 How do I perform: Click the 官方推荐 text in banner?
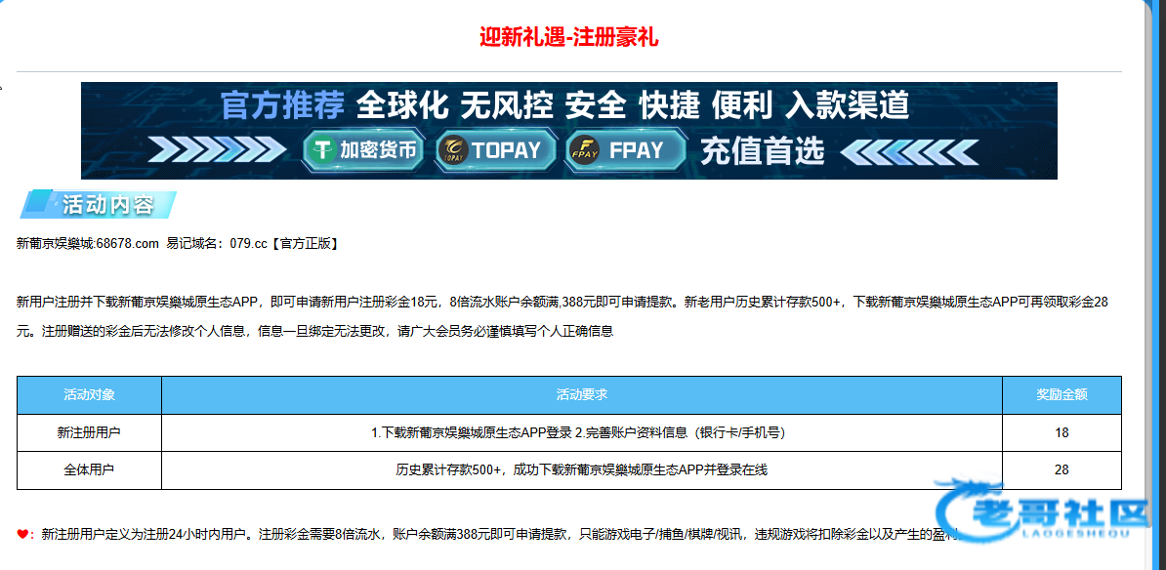tap(283, 104)
